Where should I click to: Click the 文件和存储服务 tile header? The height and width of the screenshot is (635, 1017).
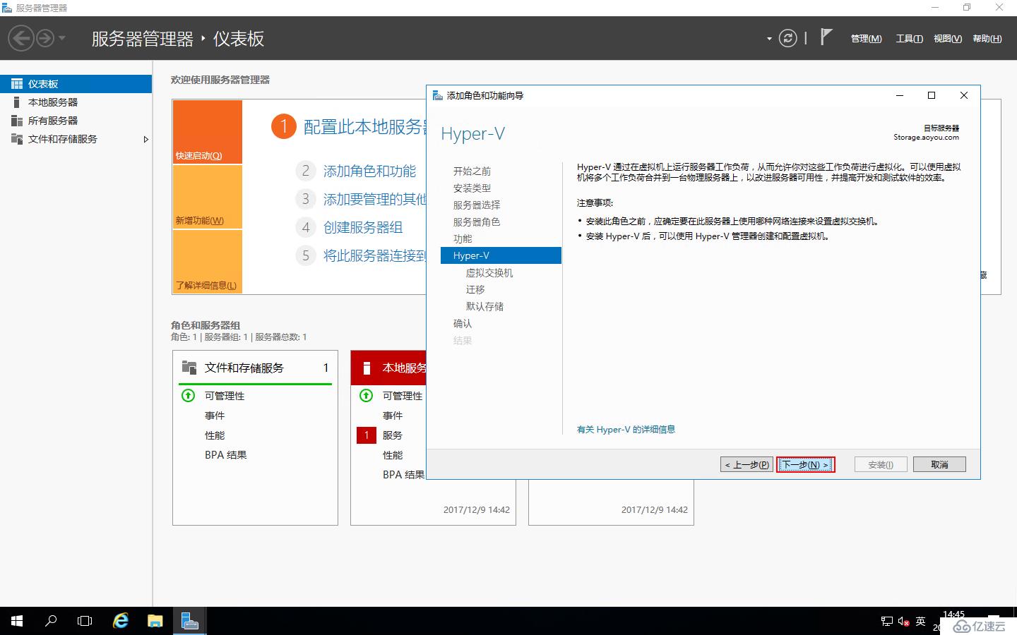point(256,368)
